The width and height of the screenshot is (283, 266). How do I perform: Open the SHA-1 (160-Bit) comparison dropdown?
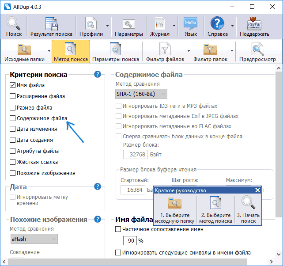(x=141, y=94)
